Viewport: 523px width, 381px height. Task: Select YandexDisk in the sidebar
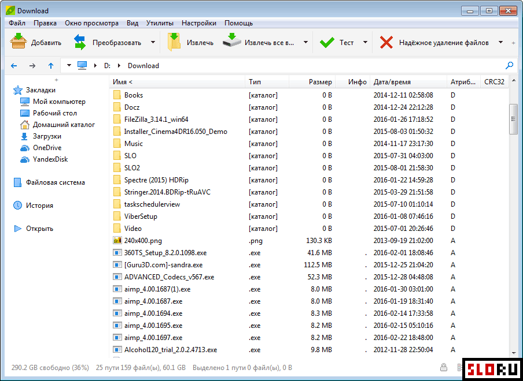point(50,159)
